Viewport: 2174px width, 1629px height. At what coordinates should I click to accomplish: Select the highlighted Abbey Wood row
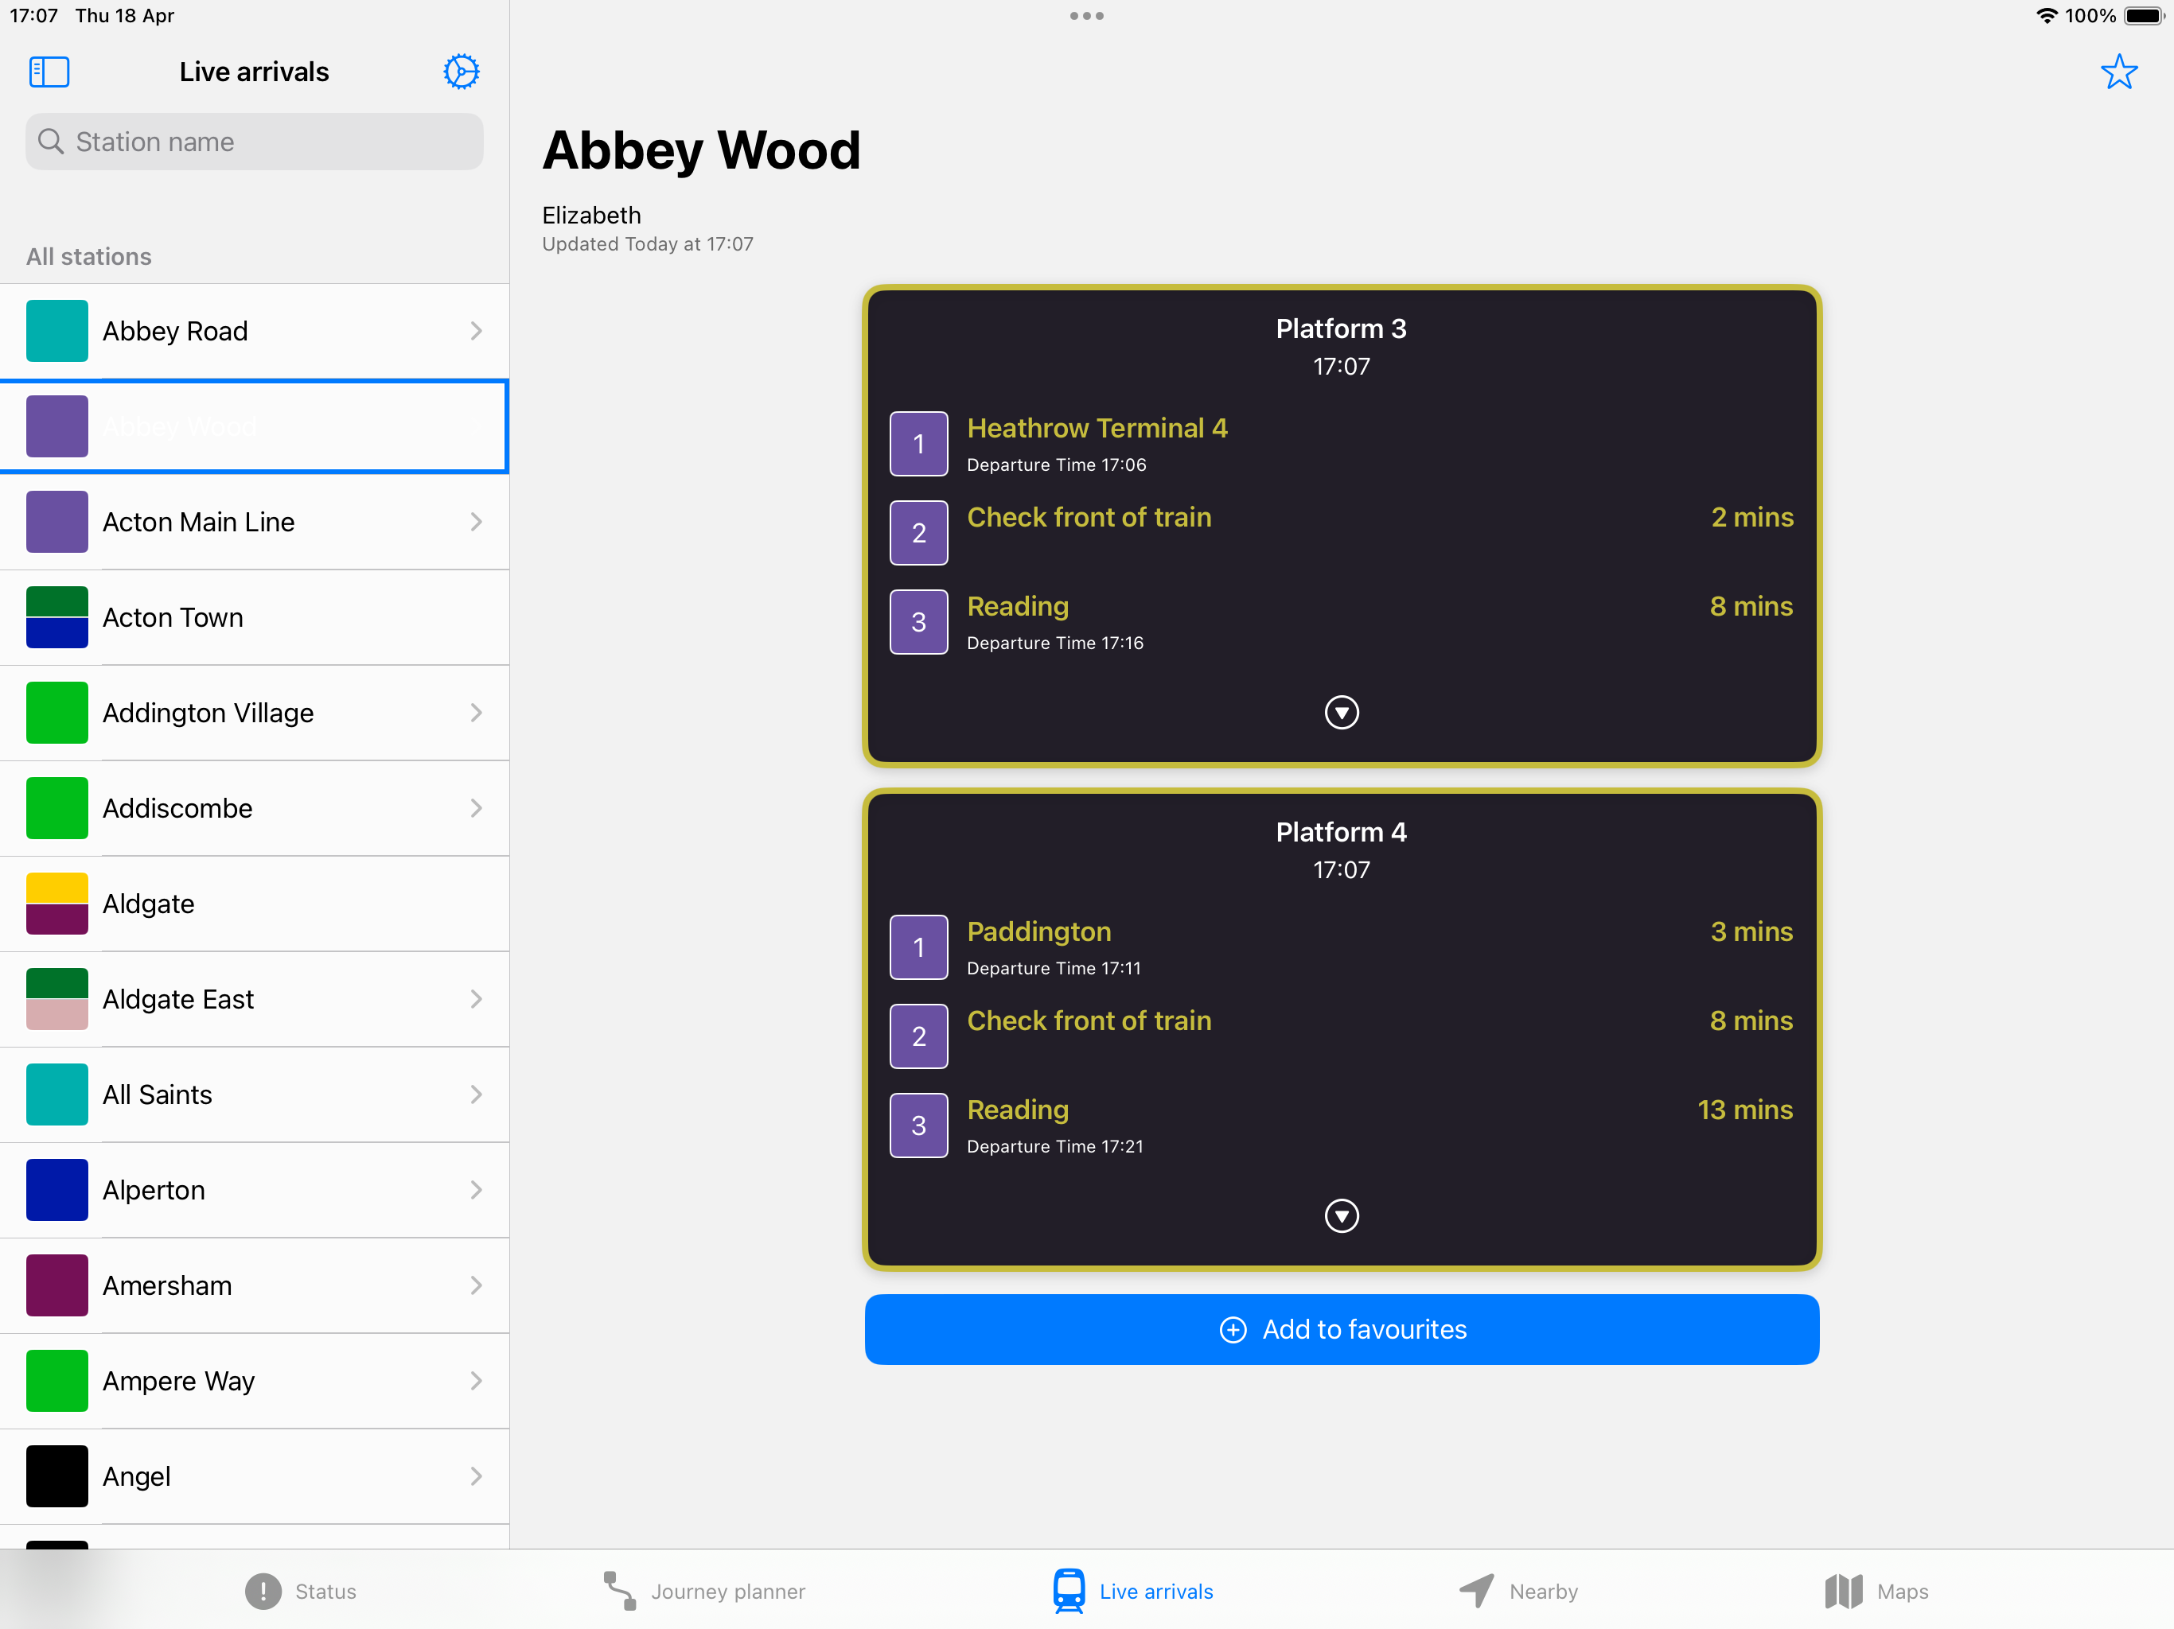(x=255, y=426)
